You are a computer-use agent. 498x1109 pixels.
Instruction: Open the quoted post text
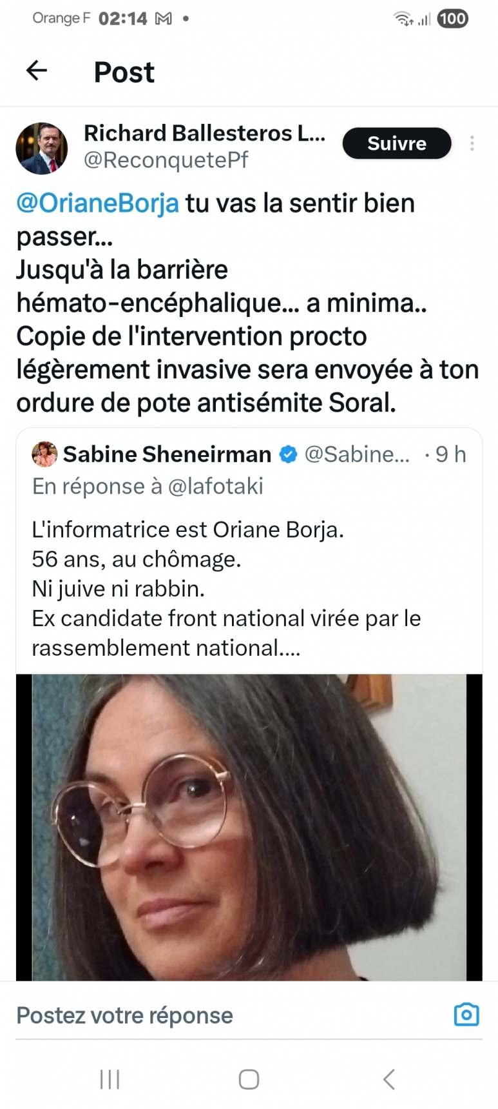pos(225,588)
